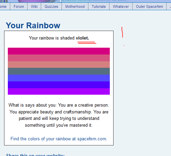Go to the Home tab
171x156 pixels.
5,6
